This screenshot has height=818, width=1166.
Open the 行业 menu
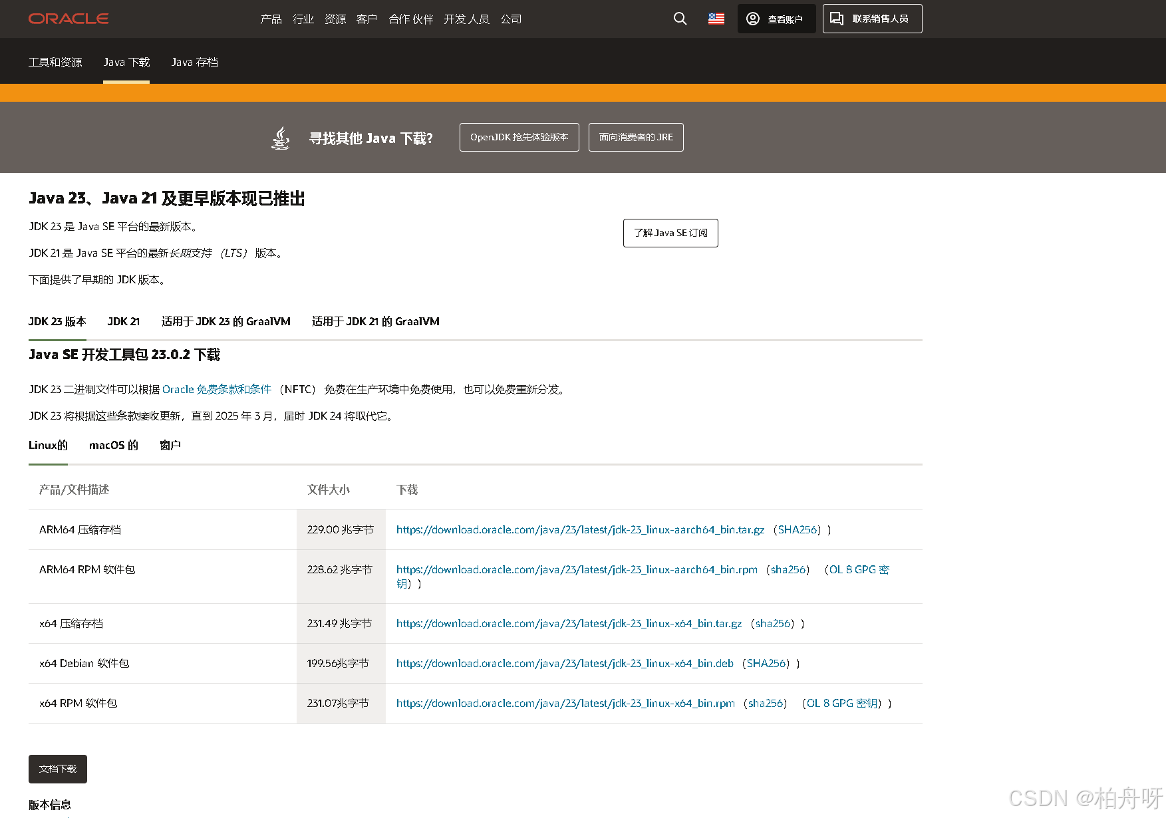tap(303, 19)
